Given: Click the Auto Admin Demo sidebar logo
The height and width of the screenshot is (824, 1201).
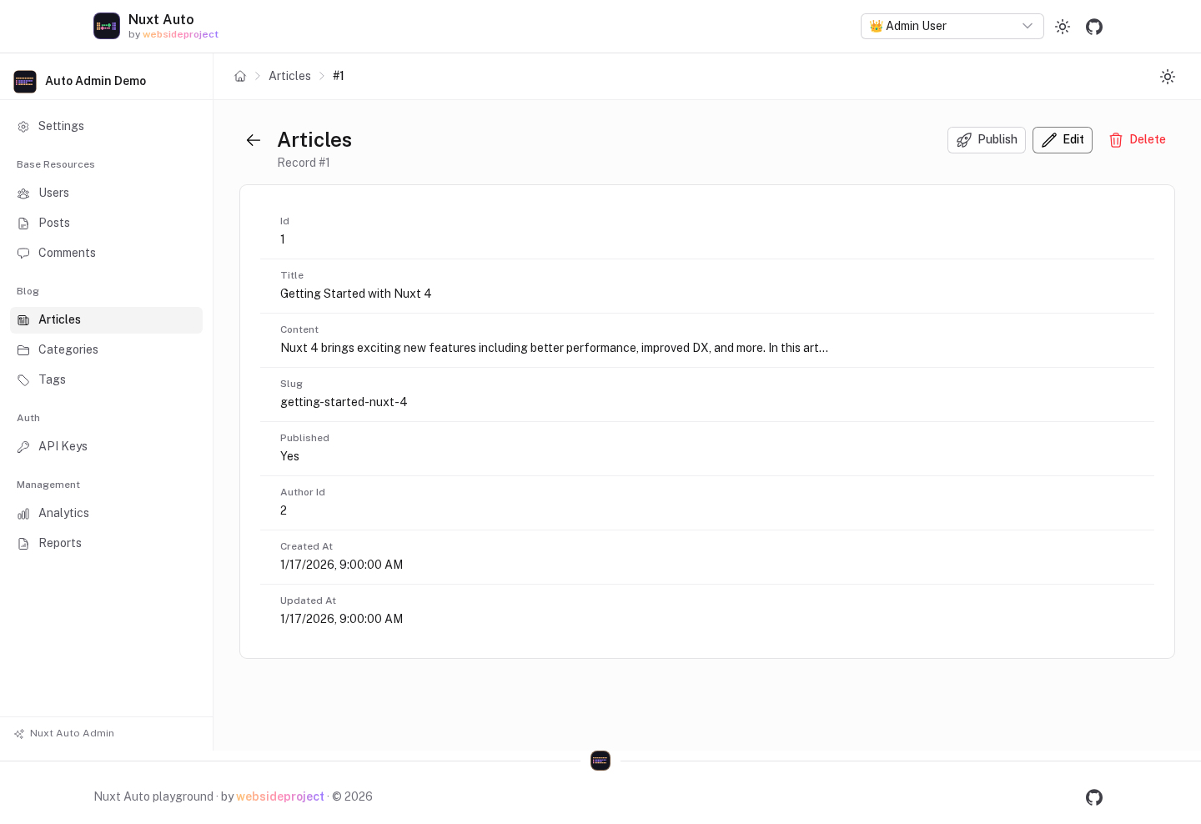Looking at the screenshot, I should [25, 81].
